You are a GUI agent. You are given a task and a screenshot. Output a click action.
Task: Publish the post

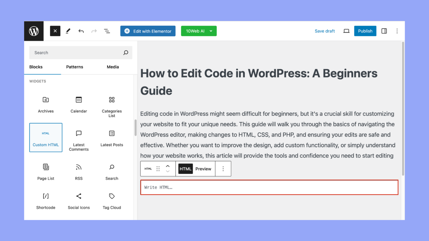(365, 31)
